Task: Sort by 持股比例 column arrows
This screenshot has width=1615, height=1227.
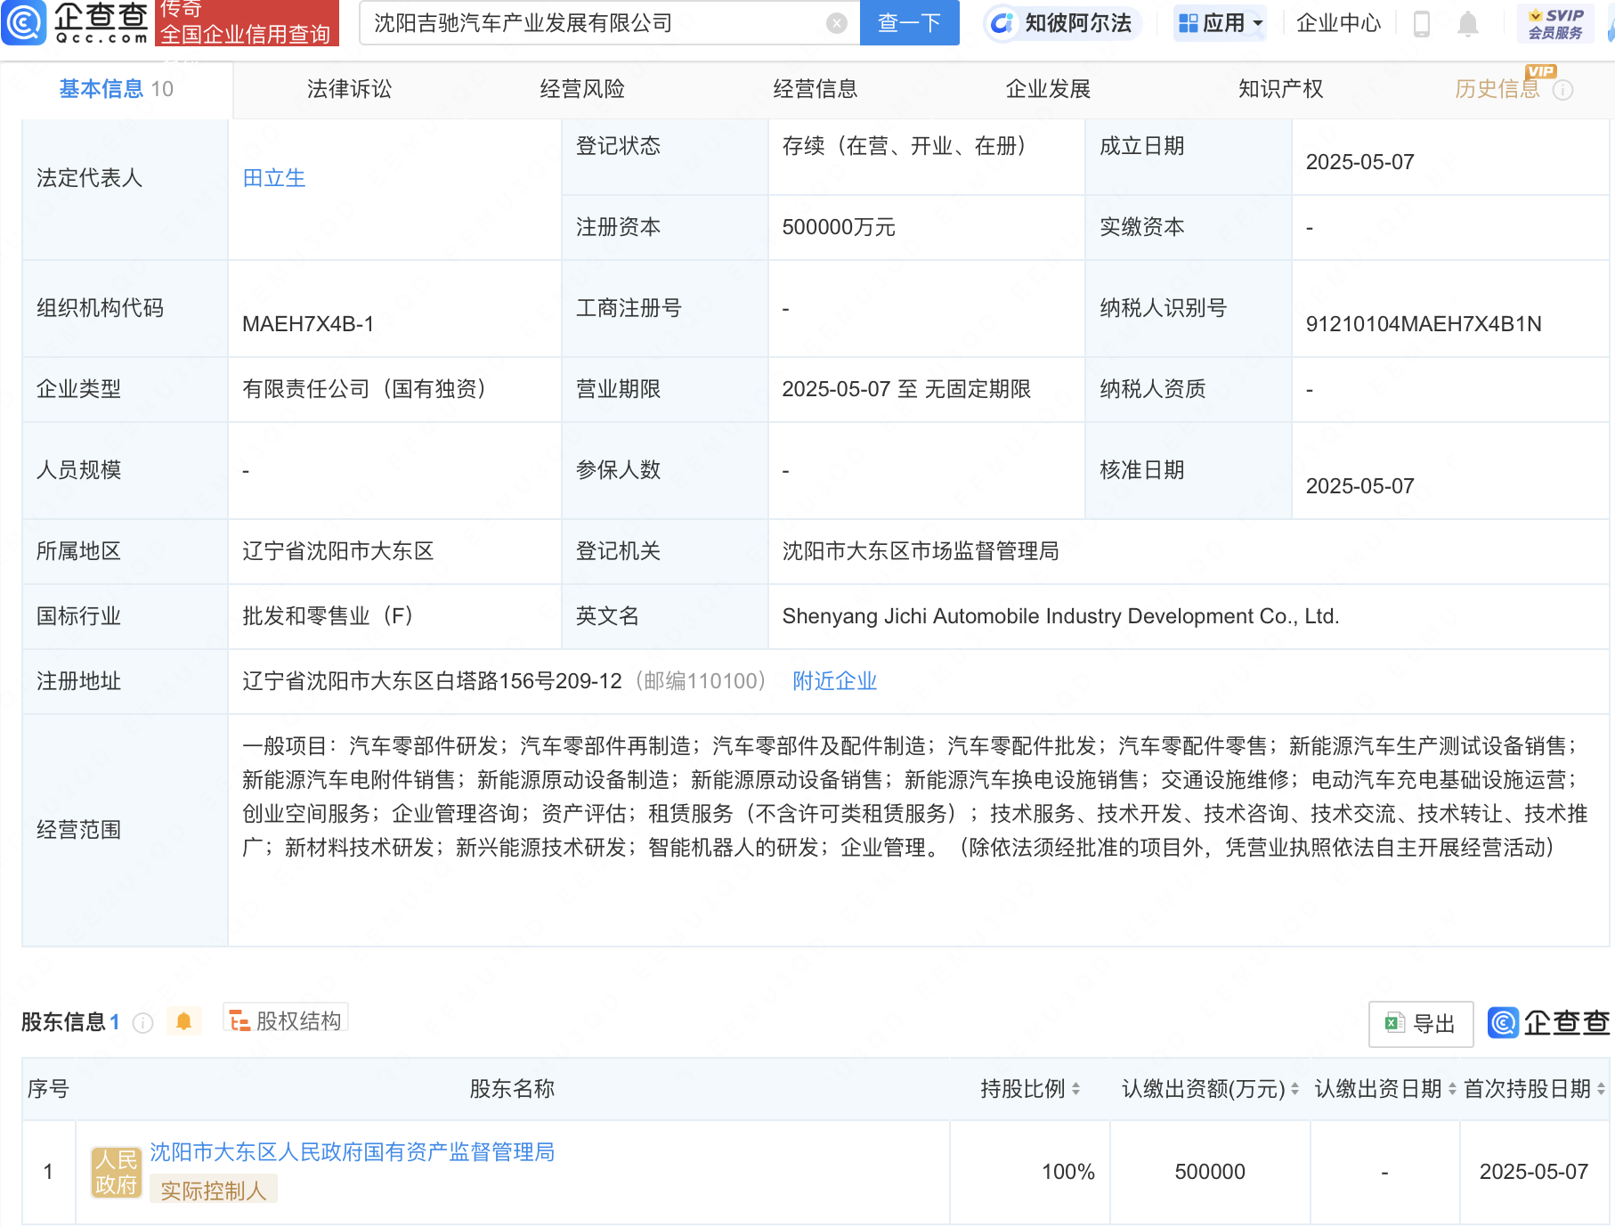Action: tap(1075, 1089)
